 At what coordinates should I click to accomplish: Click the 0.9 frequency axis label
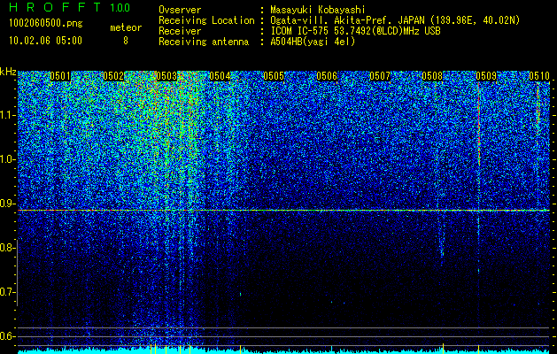point(7,204)
